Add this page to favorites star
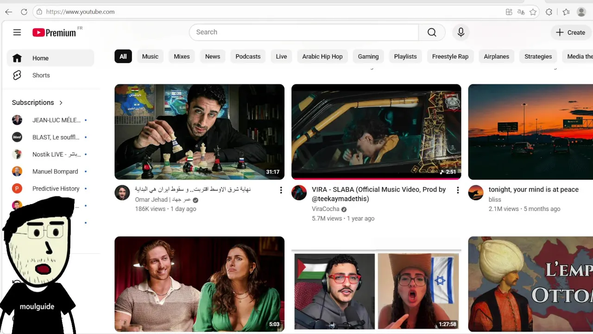 tap(533, 12)
